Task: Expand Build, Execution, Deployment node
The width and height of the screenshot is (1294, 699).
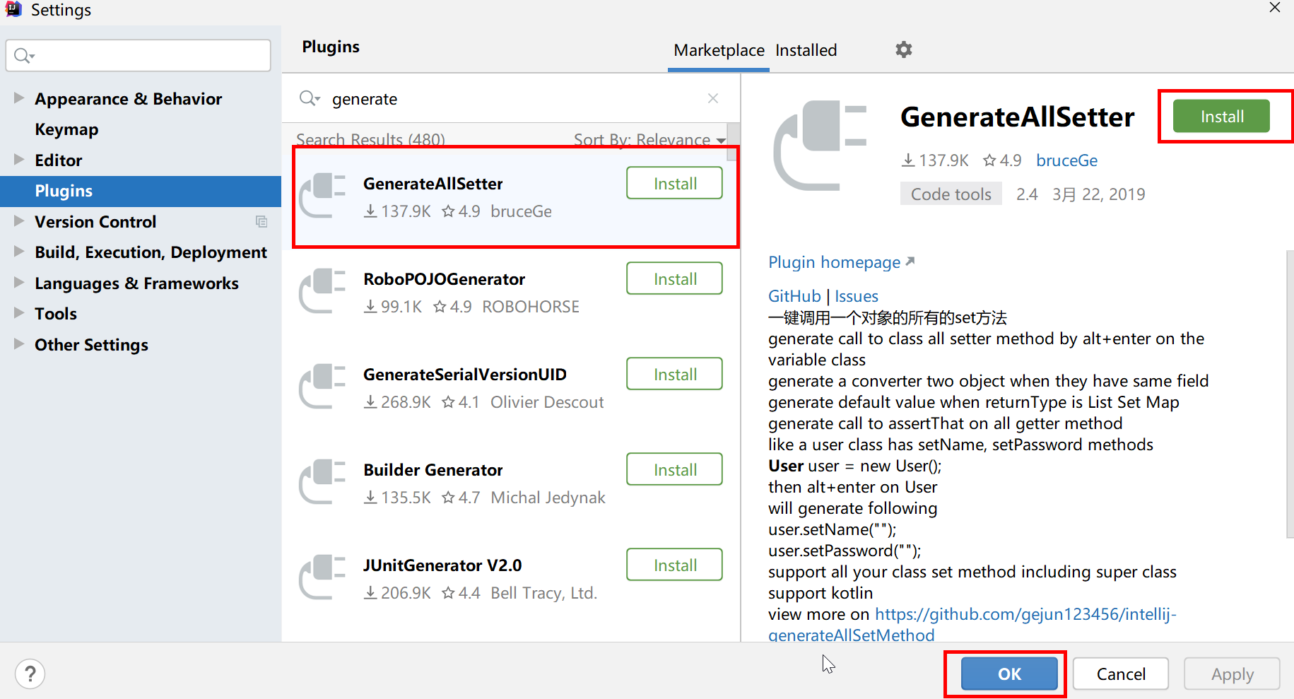Action: coord(19,251)
